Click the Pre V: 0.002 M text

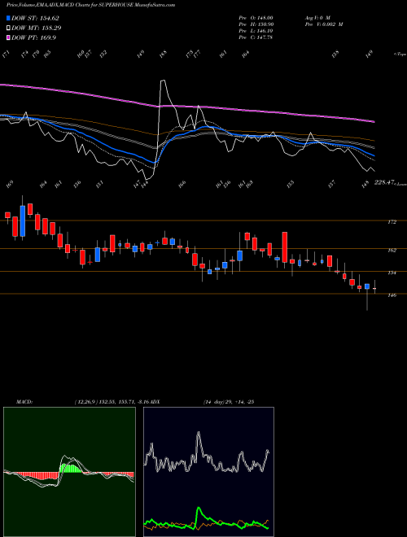[324, 24]
